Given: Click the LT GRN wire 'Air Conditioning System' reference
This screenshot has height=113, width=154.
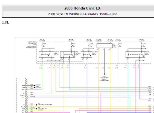Looking at the screenshot, I should coord(42,109).
